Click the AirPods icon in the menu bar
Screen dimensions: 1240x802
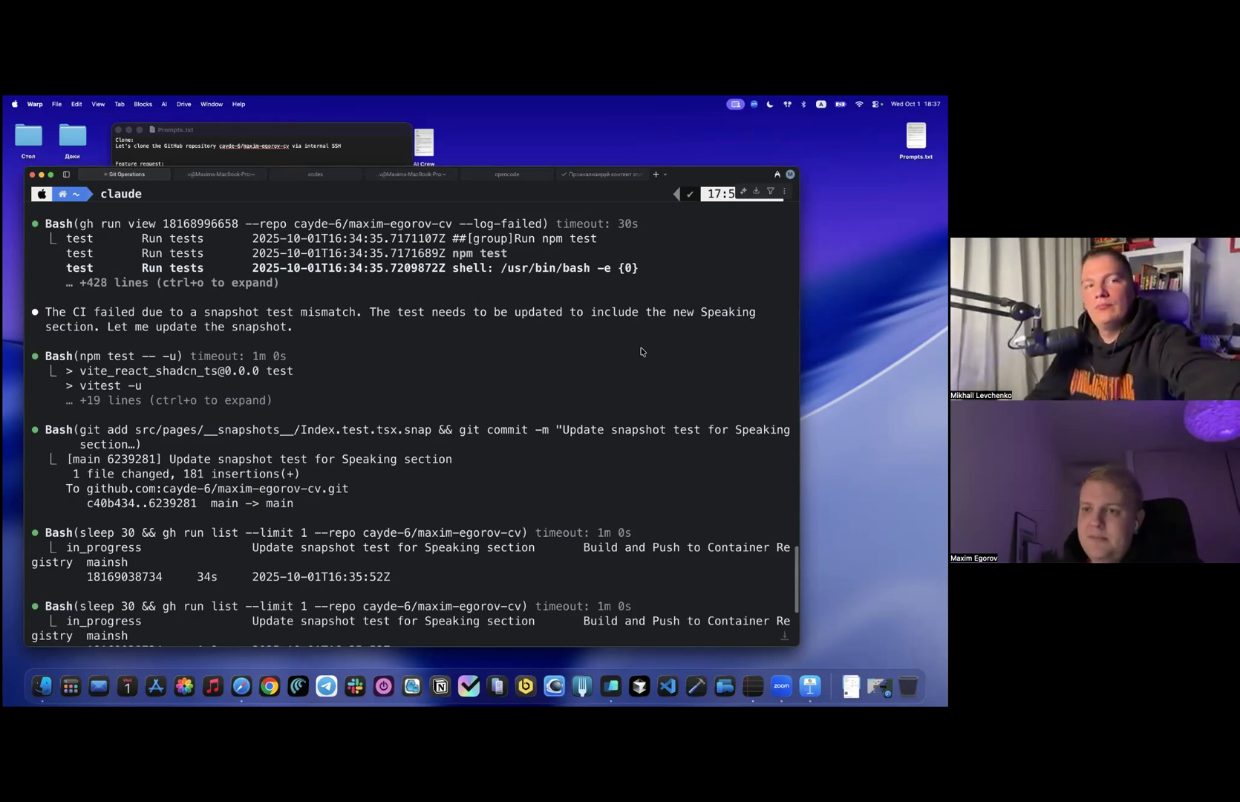(787, 104)
